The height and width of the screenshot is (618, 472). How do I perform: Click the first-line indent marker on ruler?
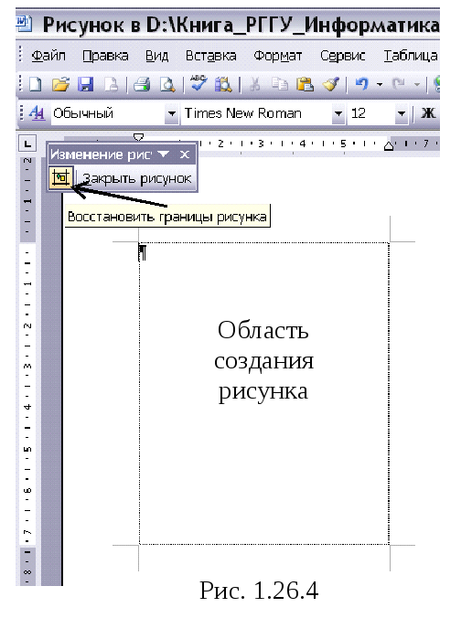[x=138, y=137]
